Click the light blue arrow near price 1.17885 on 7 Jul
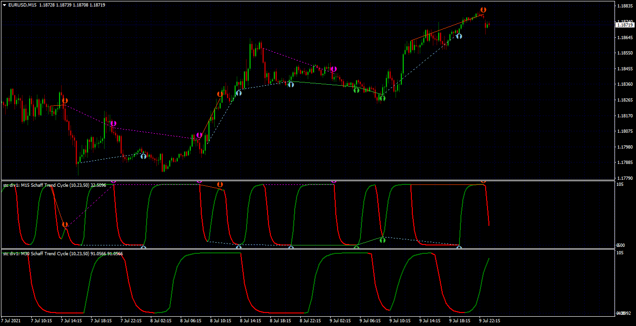Image resolution: width=636 pixels, height=326 pixels. (x=143, y=156)
